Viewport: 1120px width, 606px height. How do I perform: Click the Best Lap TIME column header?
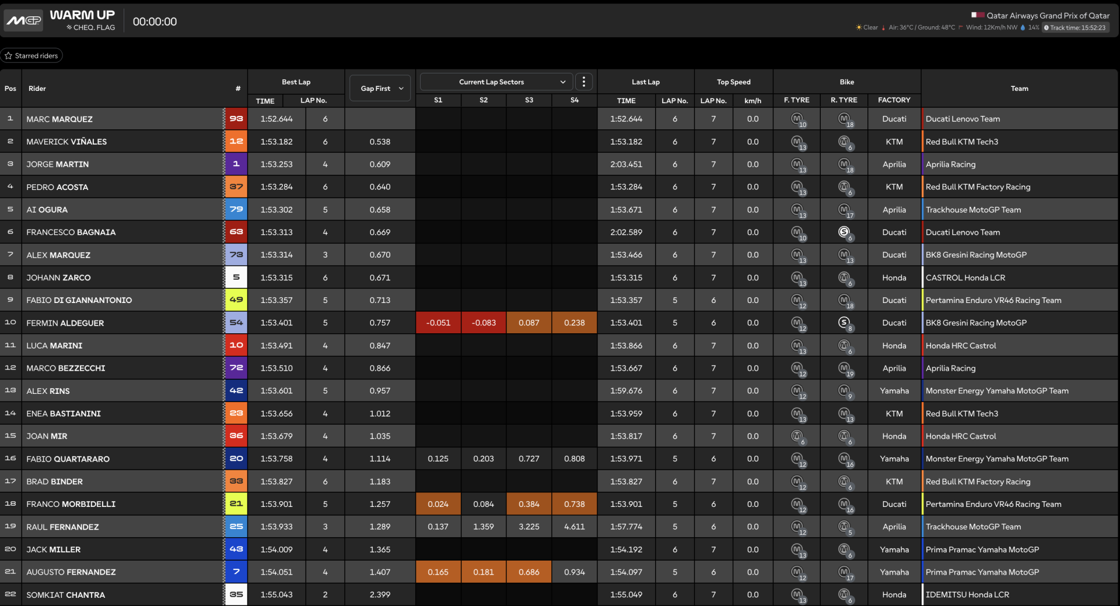coord(265,101)
